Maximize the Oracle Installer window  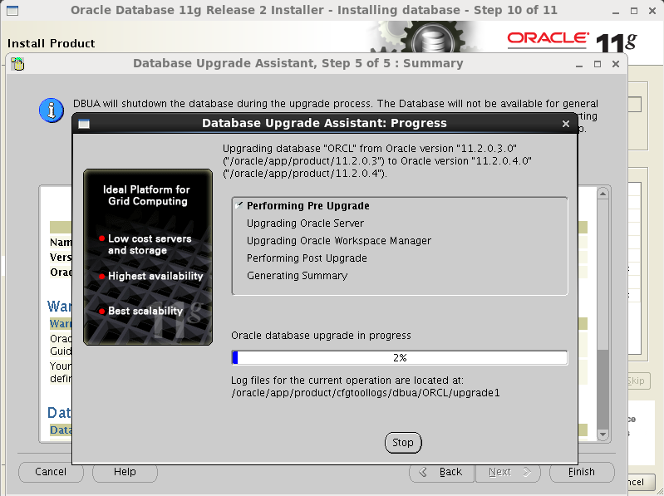(x=634, y=11)
